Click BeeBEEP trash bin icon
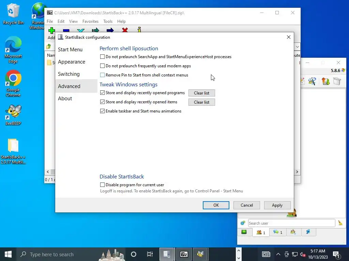This screenshot has height=261, width=349. click(337, 81)
